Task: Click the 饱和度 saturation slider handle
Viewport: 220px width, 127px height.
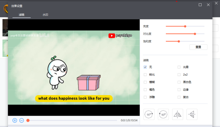Action: 179,41
